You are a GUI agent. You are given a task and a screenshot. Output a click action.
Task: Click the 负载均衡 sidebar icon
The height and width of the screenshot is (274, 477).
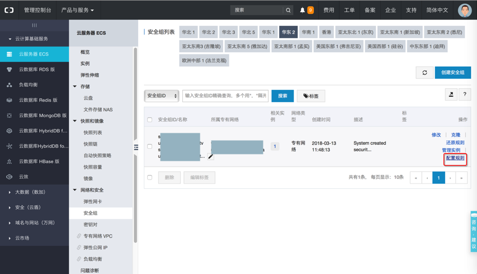(10, 85)
